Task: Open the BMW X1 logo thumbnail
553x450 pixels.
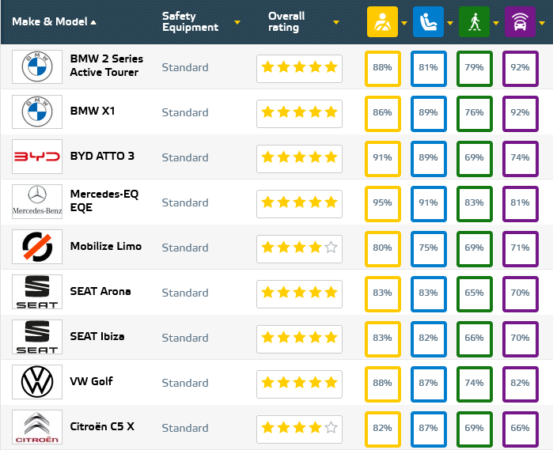Action: pos(37,112)
